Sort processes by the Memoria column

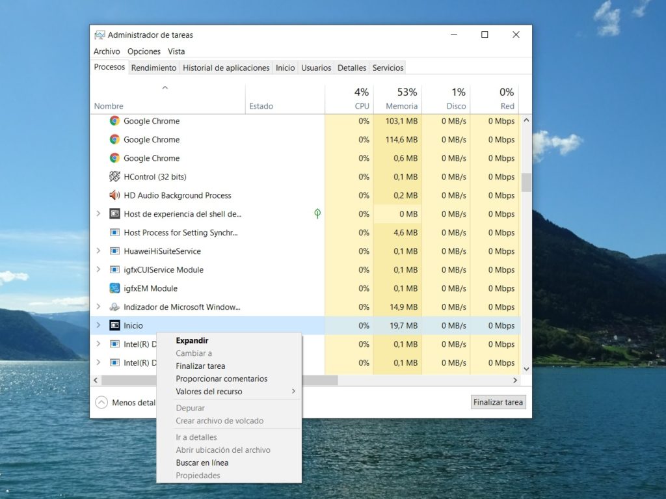tap(399, 98)
